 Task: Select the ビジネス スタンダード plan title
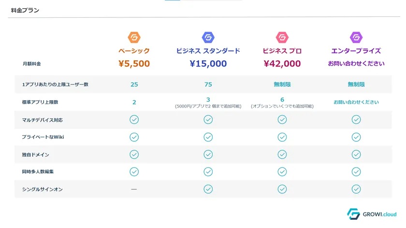coord(208,51)
